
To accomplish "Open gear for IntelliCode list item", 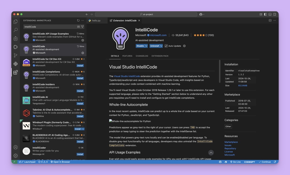I will [83, 53].
